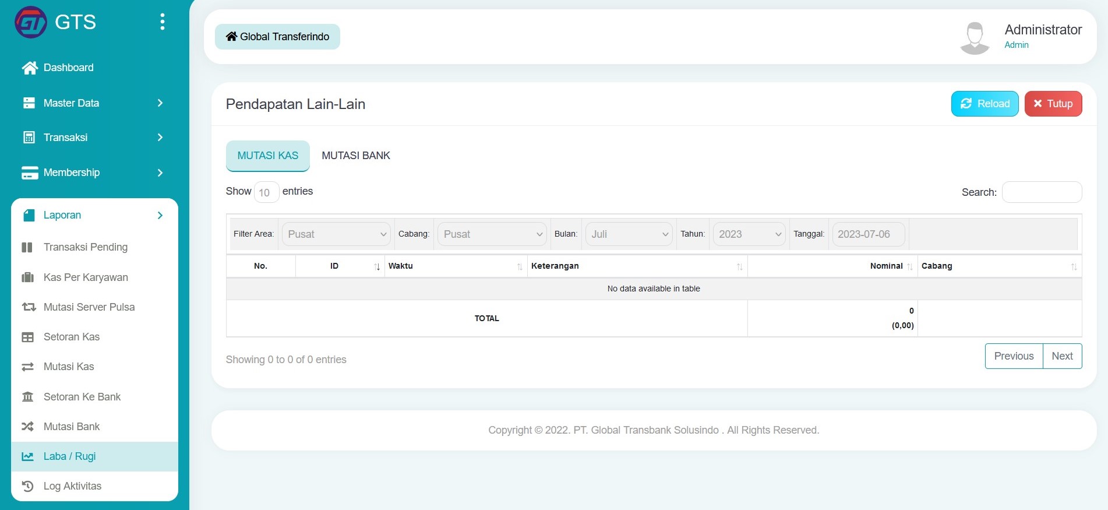The image size is (1108, 510).
Task: Click the Log Aktivitas history icon
Action: (27, 486)
